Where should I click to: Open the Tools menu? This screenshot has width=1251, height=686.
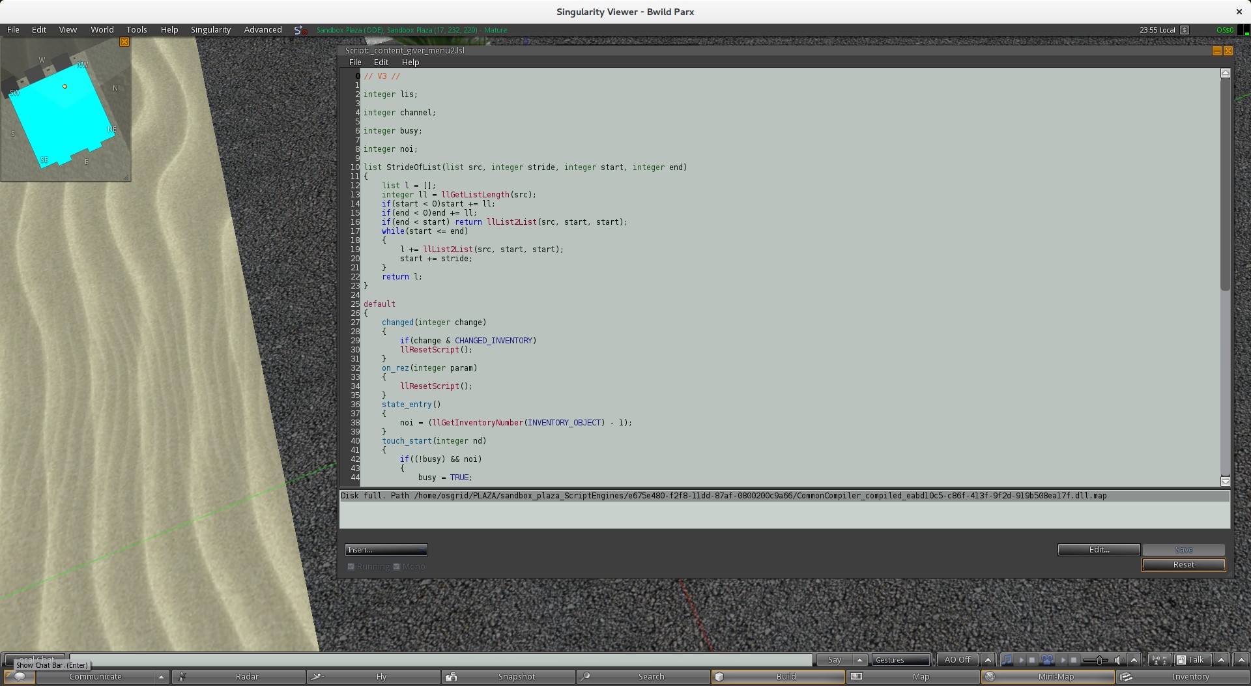(136, 30)
